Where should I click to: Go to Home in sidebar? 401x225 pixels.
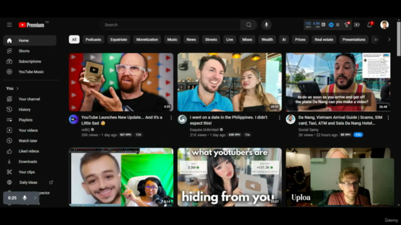pyautogui.click(x=30, y=41)
